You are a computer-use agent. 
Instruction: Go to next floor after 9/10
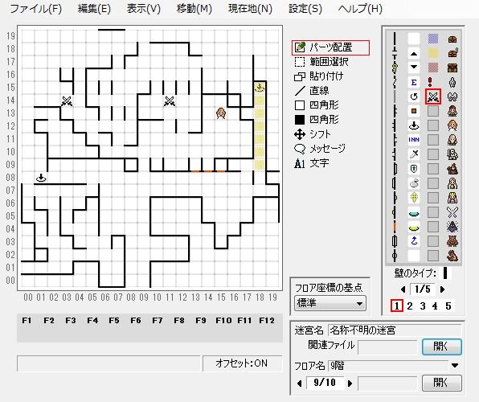[x=350, y=383]
